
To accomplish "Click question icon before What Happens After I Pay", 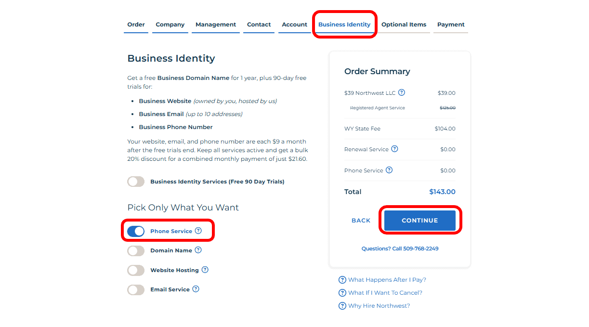I will [x=342, y=280].
